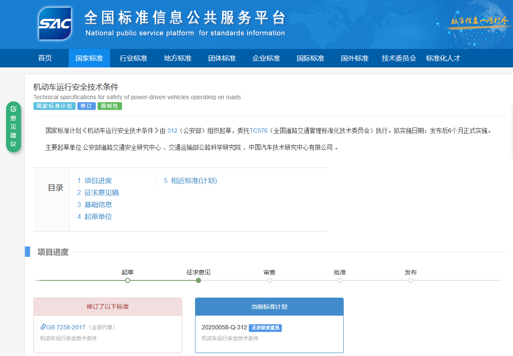Click the chain link icon beside GB 7258-2017
Image resolution: width=513 pixels, height=356 pixels.
(x=43, y=327)
